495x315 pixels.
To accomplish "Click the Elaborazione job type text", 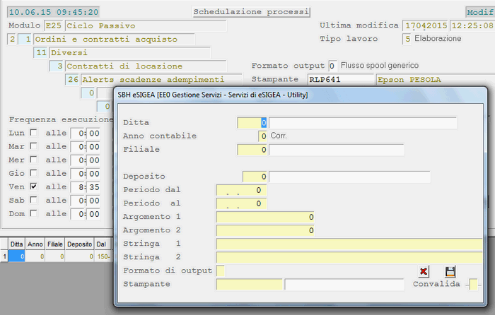I will 438,38.
